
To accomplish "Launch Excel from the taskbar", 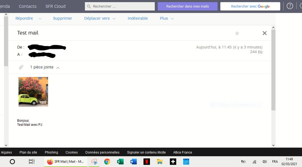I will pyautogui.click(x=120, y=162).
